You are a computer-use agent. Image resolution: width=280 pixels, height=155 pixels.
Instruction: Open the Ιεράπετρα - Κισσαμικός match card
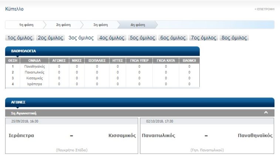(x=72, y=136)
